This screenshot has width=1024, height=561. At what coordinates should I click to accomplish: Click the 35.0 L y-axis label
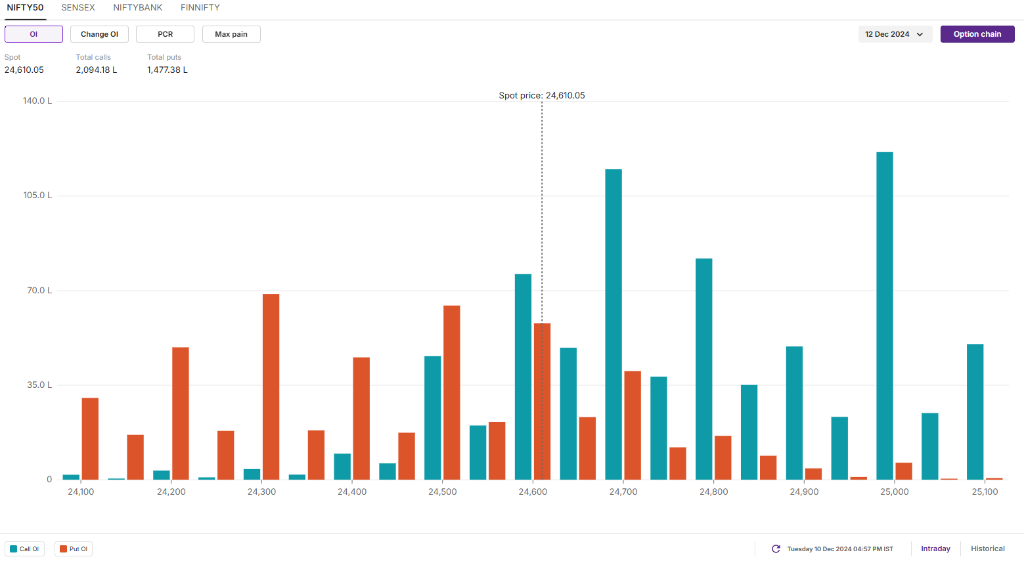(39, 384)
